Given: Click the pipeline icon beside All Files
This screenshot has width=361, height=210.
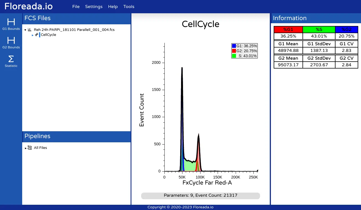Looking at the screenshot, I should point(30,148).
